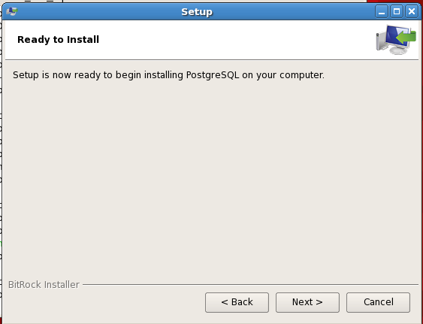Click the separator line beside BitRock Installer
The image size is (423, 324).
tap(250, 284)
